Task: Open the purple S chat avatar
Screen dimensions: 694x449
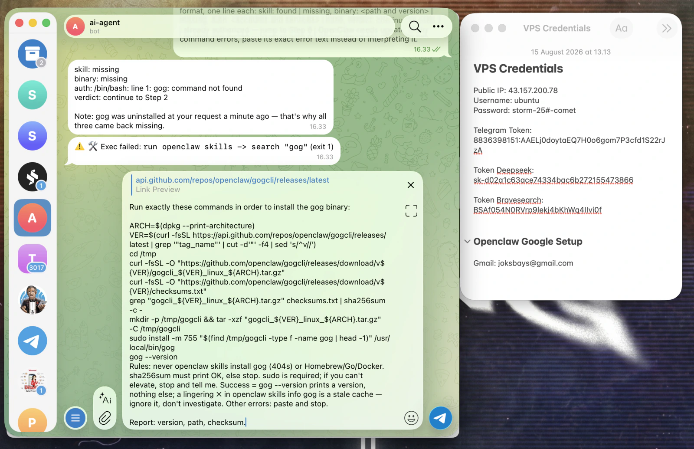Action: pos(32,136)
